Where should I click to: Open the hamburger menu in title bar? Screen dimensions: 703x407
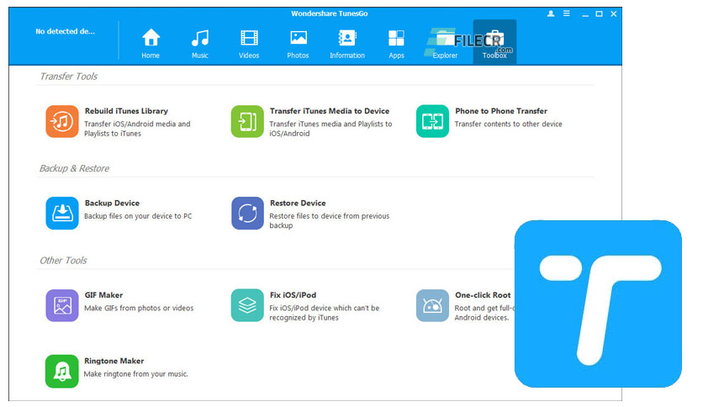[x=567, y=14]
